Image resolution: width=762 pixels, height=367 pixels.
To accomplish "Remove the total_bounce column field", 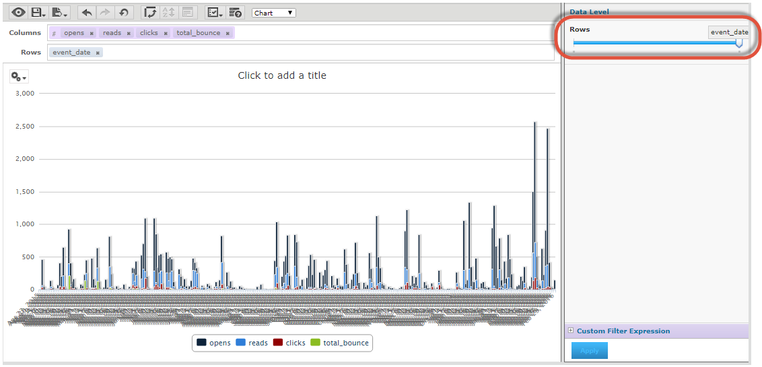I will click(228, 33).
